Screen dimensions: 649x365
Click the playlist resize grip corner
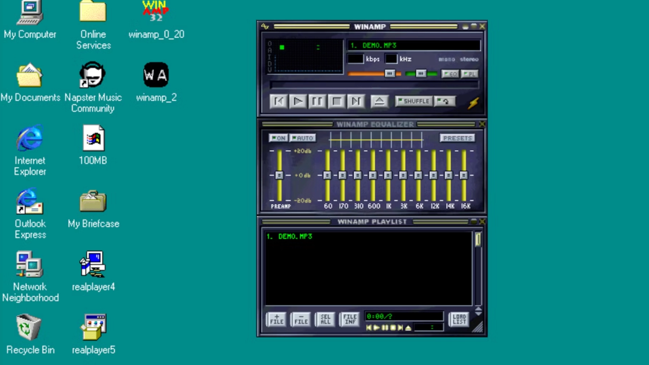click(478, 327)
